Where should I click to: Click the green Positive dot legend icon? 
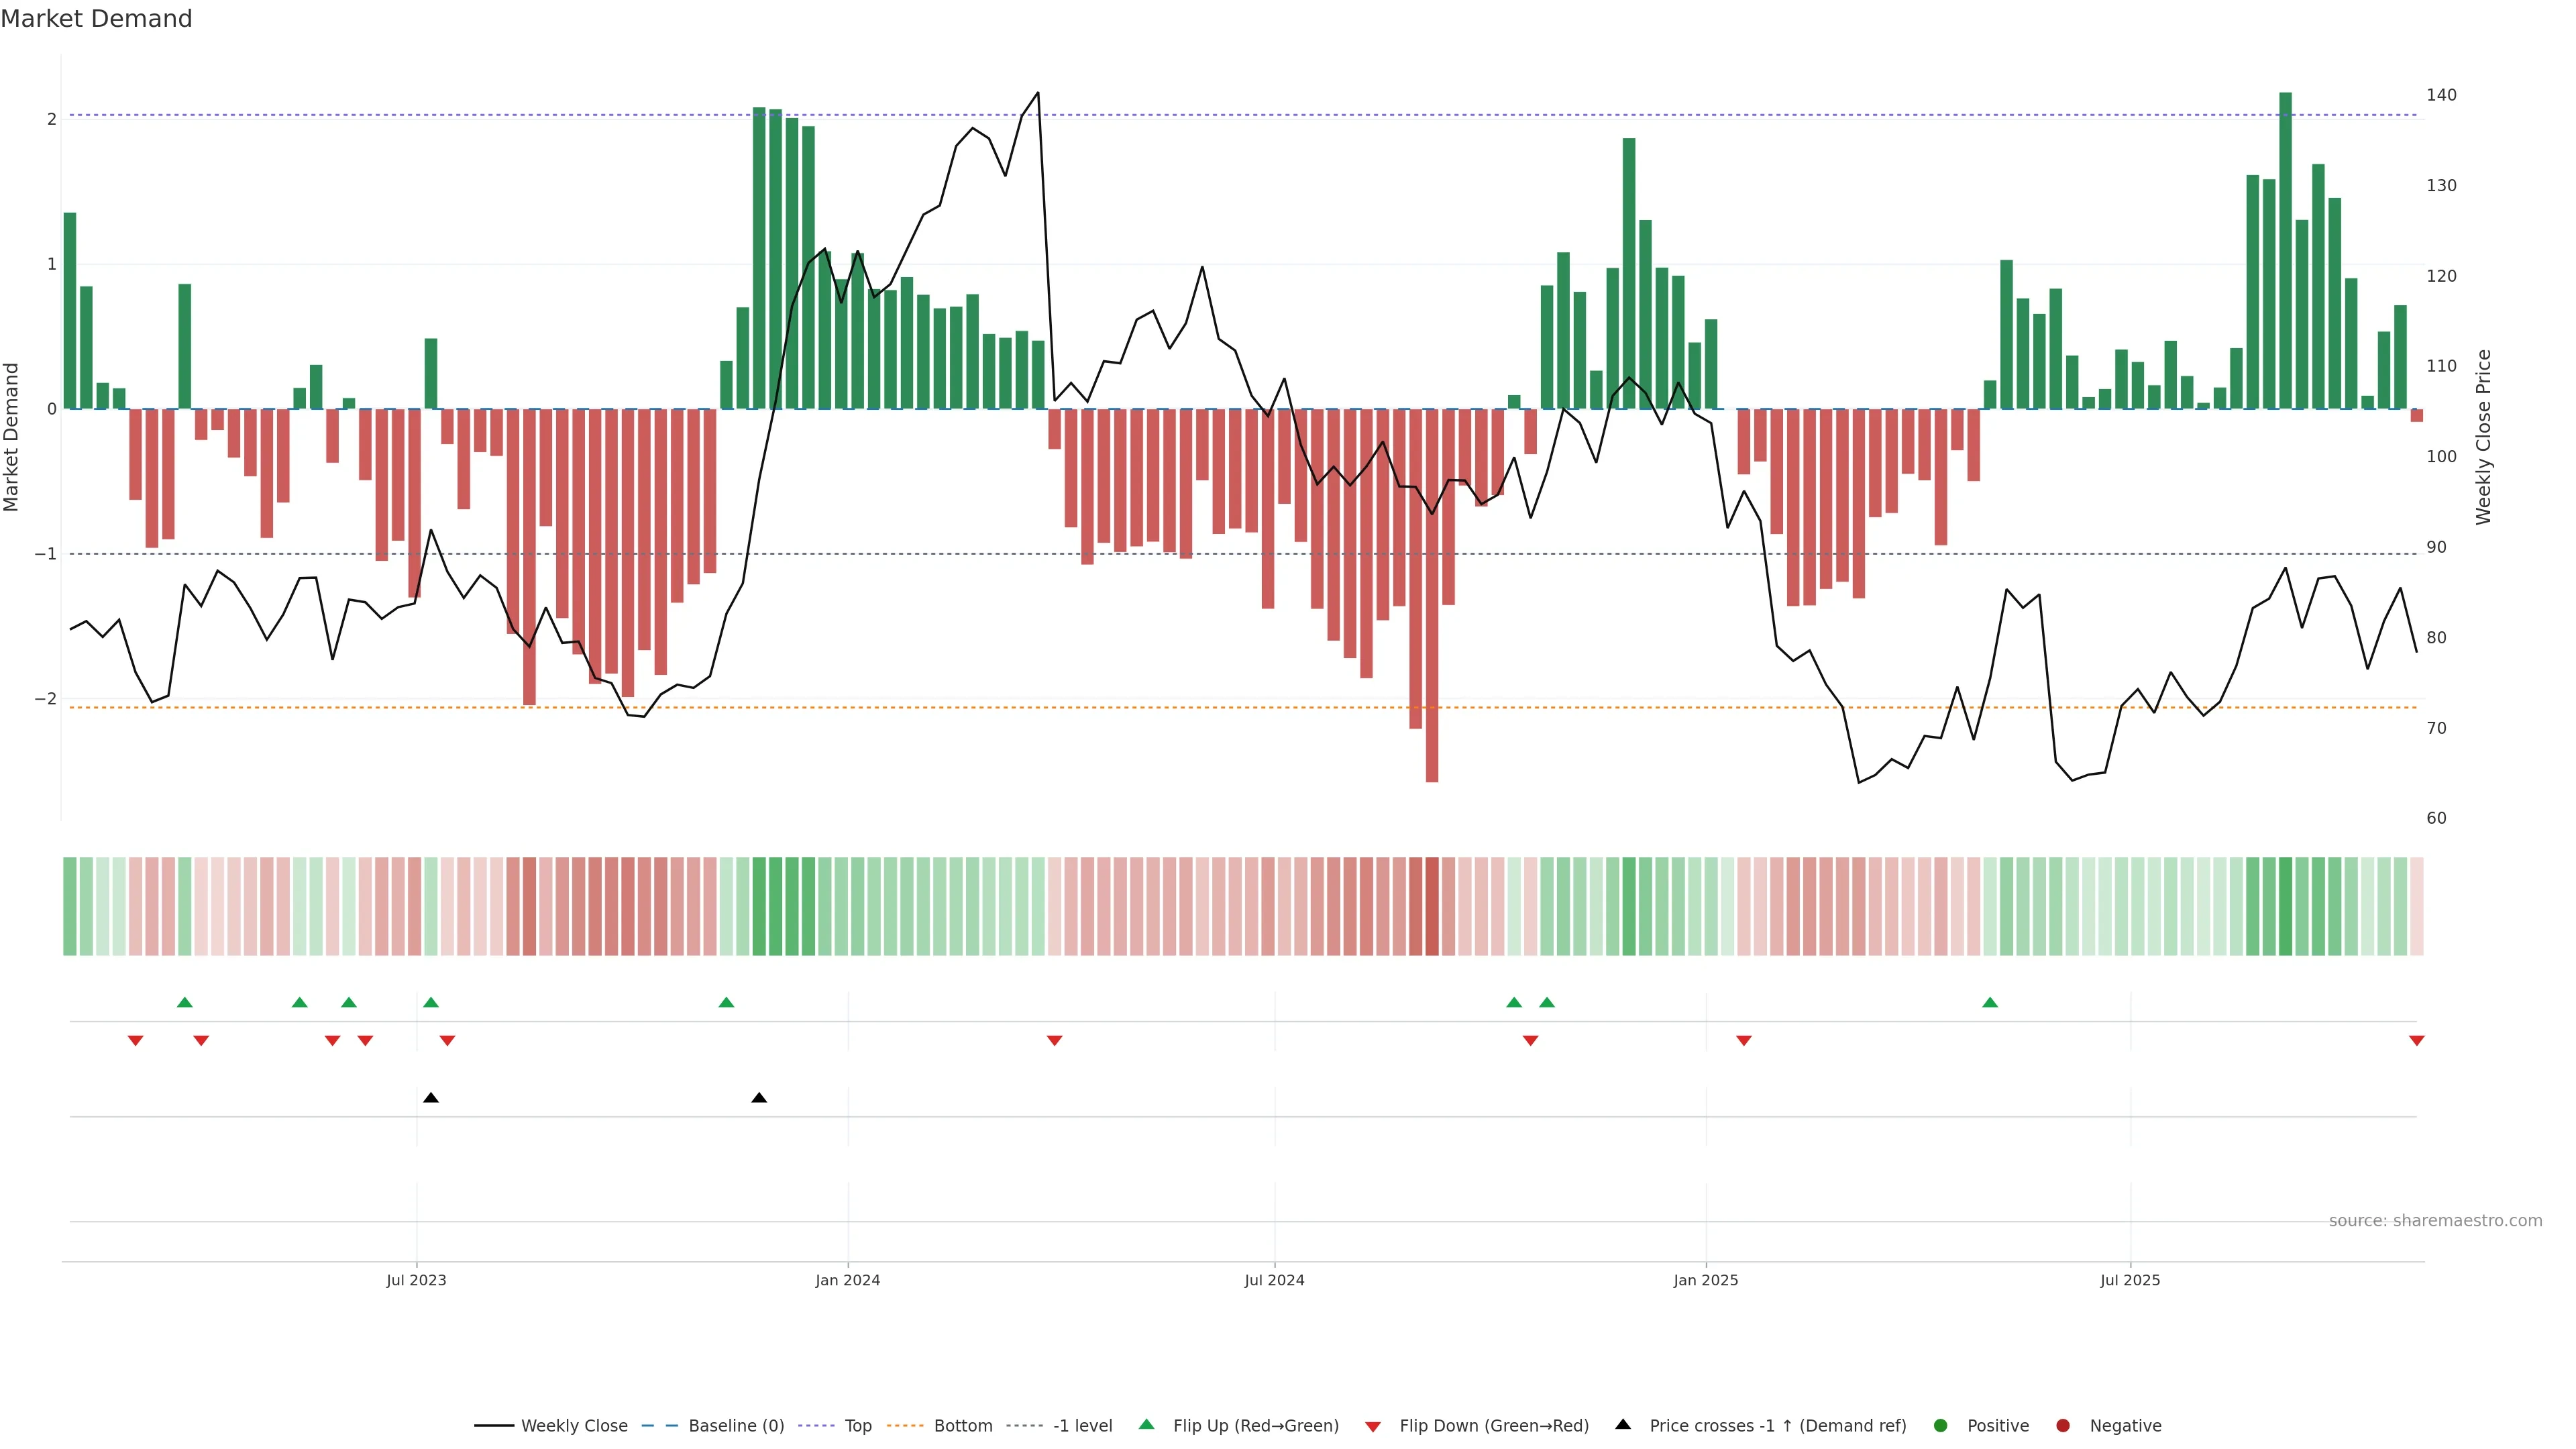pos(1941,1426)
